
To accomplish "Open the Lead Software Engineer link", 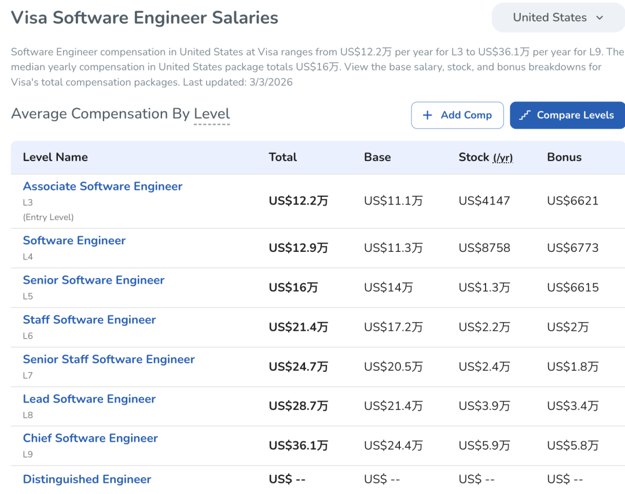I will [89, 399].
